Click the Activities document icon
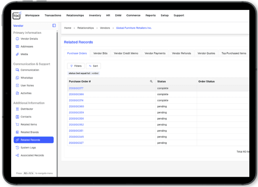 [x=17, y=93]
